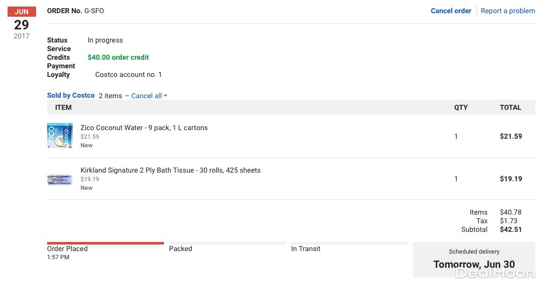Expand the Cancel all dropdown
The width and height of the screenshot is (542, 285).
click(x=149, y=96)
